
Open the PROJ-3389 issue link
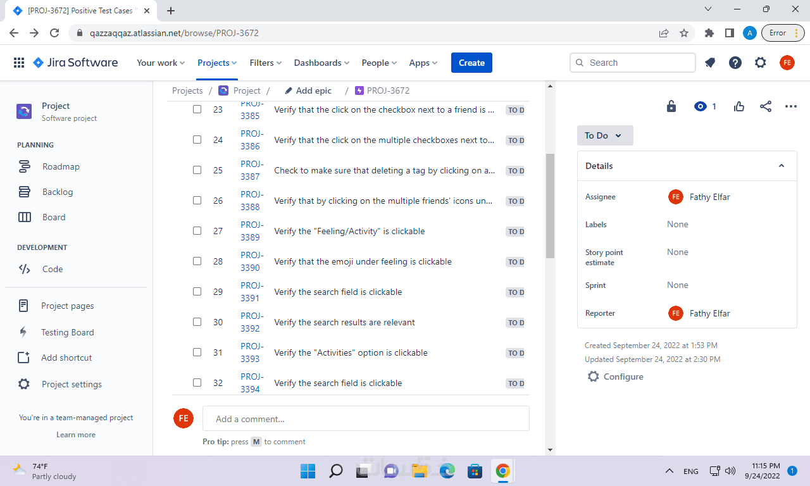coord(252,231)
